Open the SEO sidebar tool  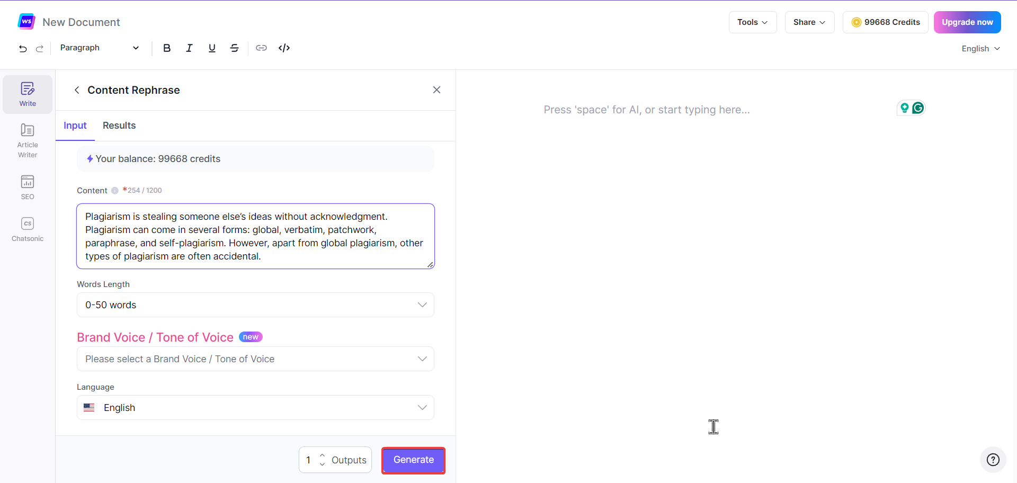(x=28, y=187)
